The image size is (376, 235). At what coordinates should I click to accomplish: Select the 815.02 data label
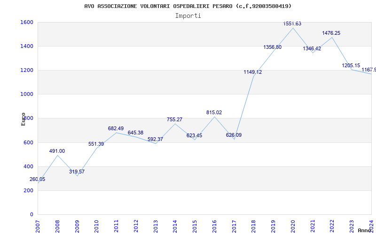coord(214,112)
